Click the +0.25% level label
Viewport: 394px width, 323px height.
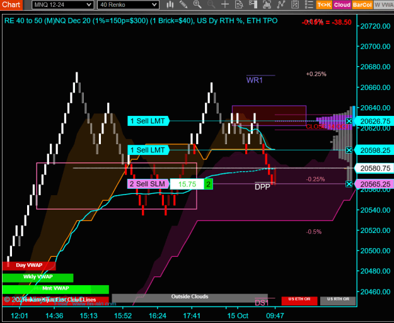316,74
